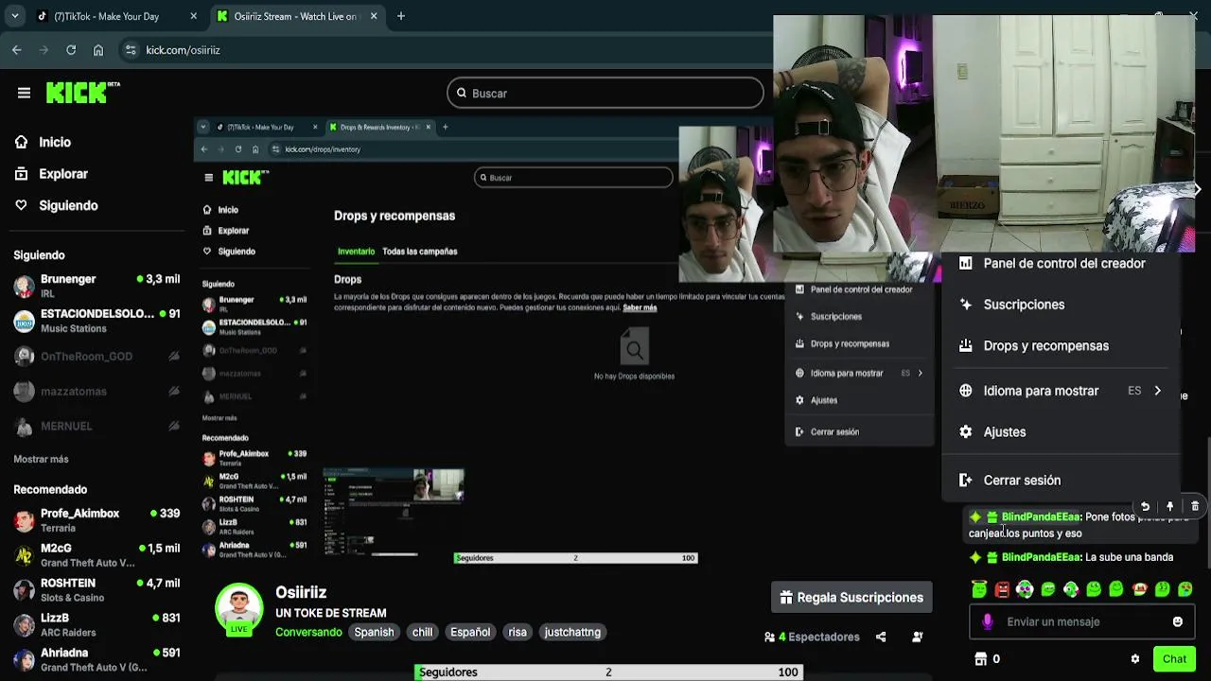
Task: Open the emoji picker smiley in chat
Action: pyautogui.click(x=1178, y=621)
